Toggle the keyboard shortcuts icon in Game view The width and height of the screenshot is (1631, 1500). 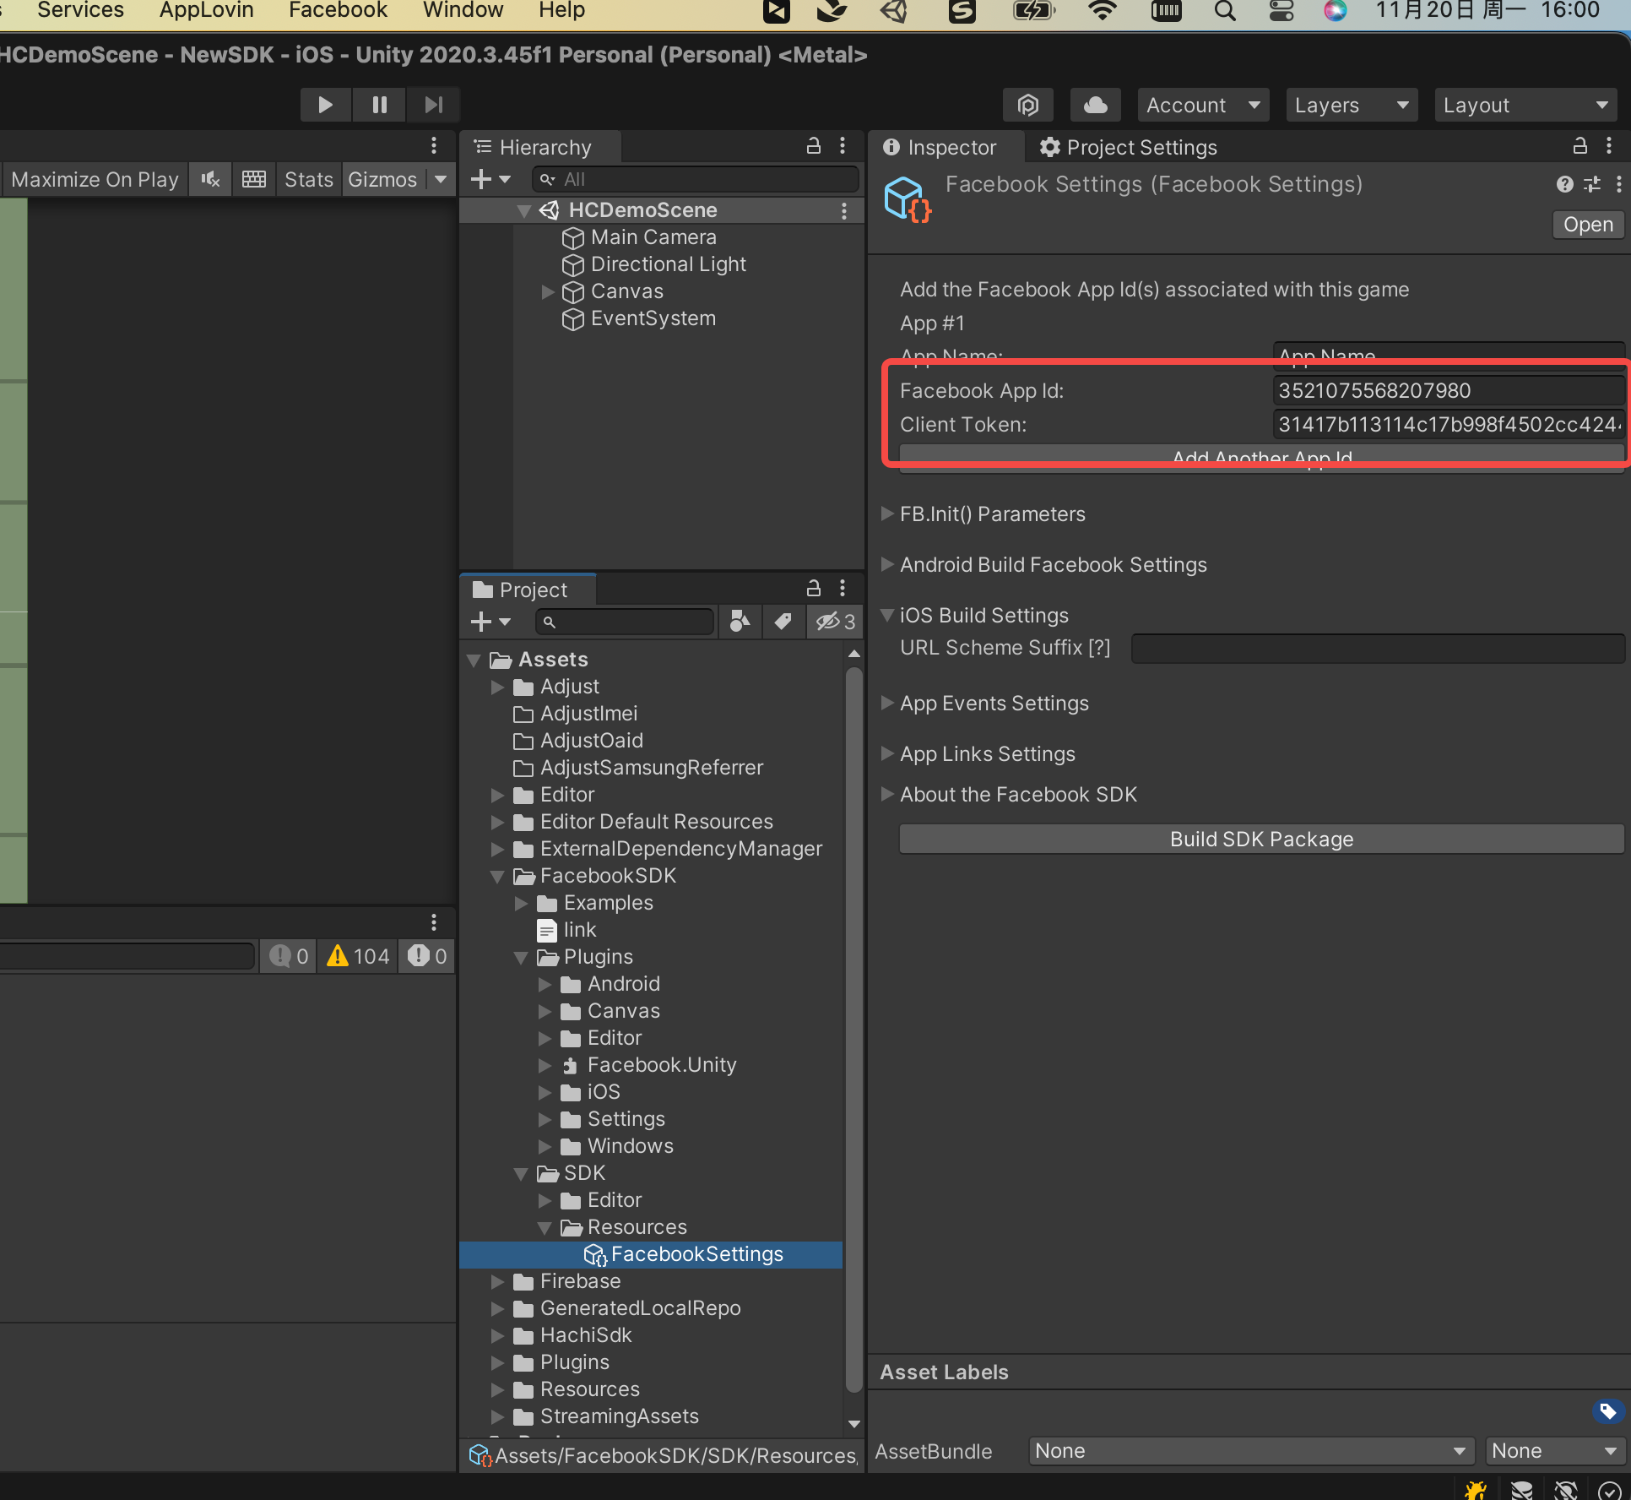[254, 179]
